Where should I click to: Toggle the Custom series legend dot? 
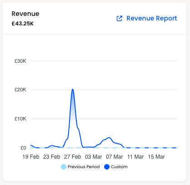coord(107,167)
